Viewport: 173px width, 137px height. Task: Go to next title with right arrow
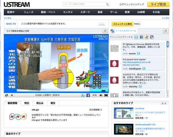click(x=104, y=24)
